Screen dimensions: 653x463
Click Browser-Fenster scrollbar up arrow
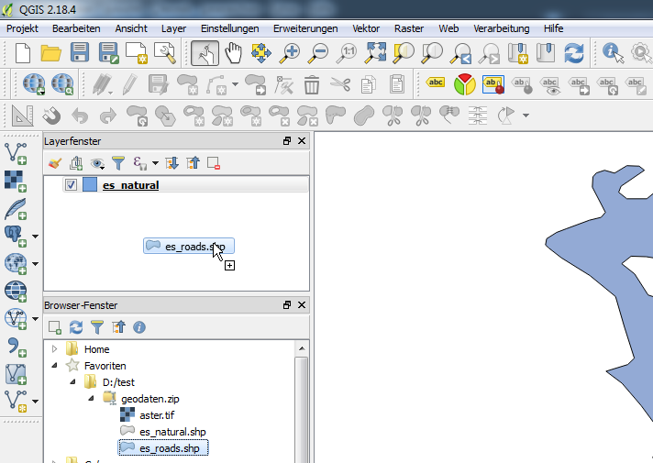[x=302, y=348]
